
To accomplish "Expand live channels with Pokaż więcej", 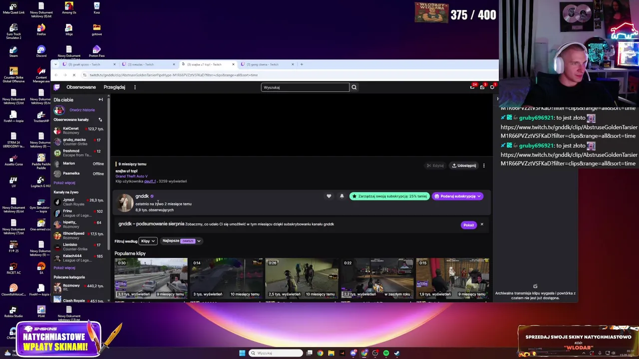I will [64, 268].
